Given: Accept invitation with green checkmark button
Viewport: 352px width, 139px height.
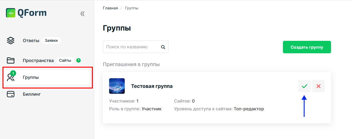Looking at the screenshot, I should coord(304,86).
